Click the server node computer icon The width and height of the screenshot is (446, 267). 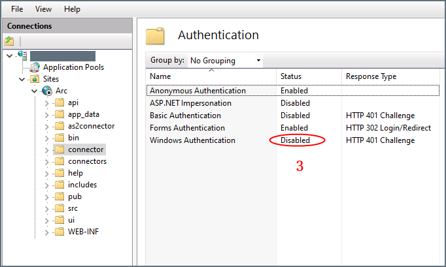tap(22, 55)
